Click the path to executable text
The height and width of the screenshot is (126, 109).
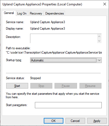click(x=54, y=52)
